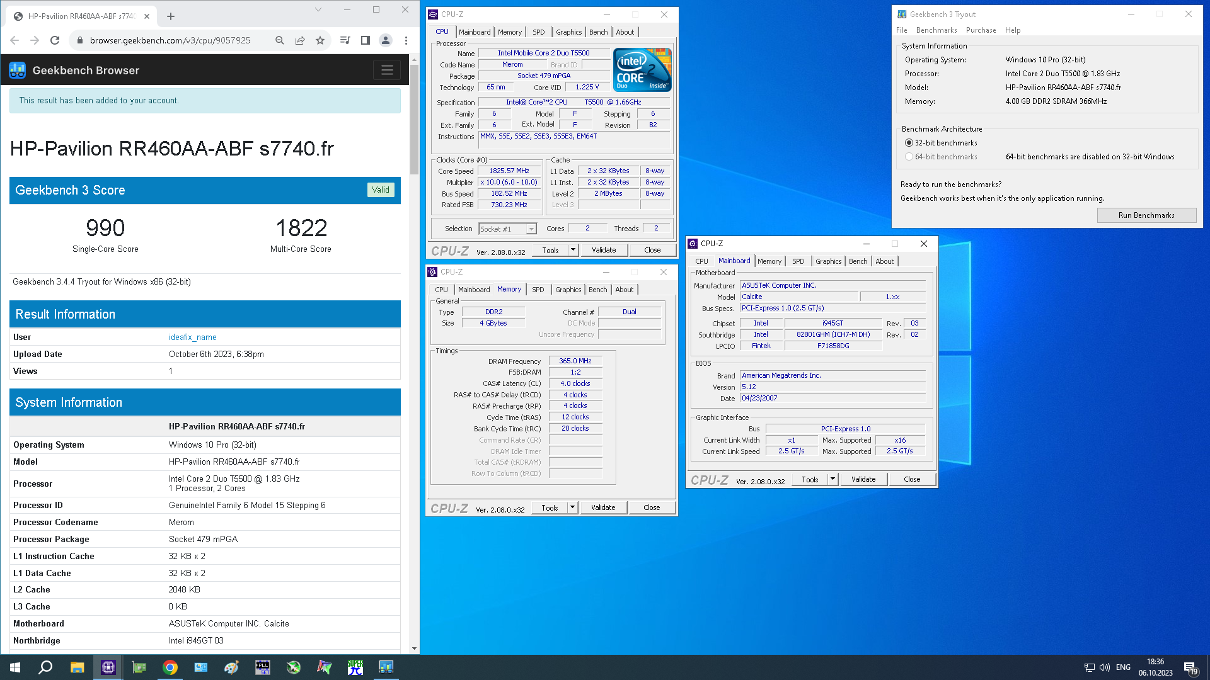
Task: Open GPU-Z graphics card taskbar icon
Action: coord(139,667)
